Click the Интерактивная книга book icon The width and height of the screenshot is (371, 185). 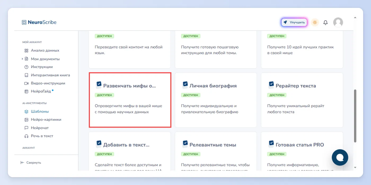pos(26,75)
